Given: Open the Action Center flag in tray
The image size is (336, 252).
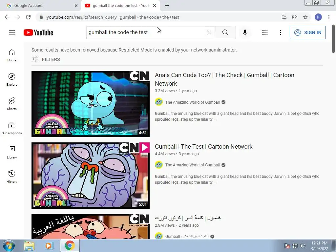Looking at the screenshot, I should coord(287,246).
